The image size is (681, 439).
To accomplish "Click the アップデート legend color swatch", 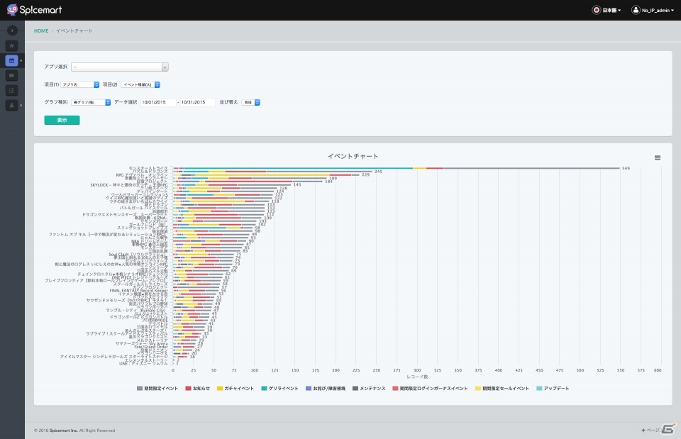I will coord(539,389).
